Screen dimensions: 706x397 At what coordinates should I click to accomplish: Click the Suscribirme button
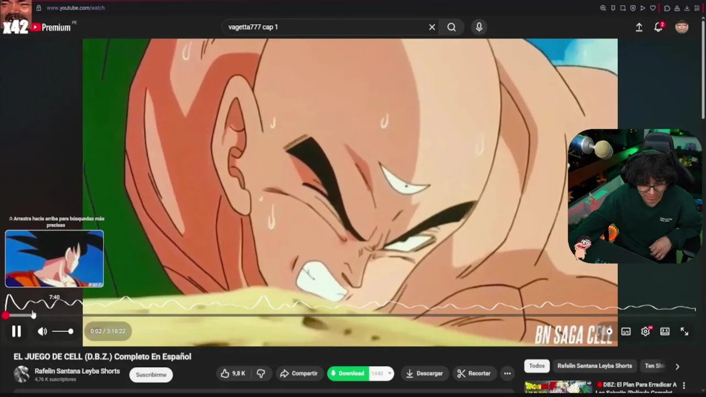pos(151,374)
